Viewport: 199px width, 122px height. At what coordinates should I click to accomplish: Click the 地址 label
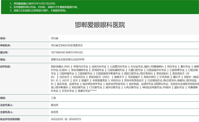coord(3,60)
